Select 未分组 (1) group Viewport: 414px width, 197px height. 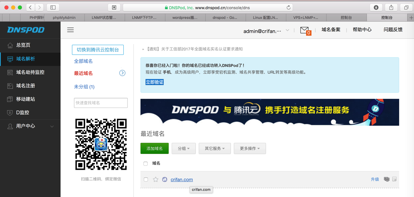coord(84,87)
